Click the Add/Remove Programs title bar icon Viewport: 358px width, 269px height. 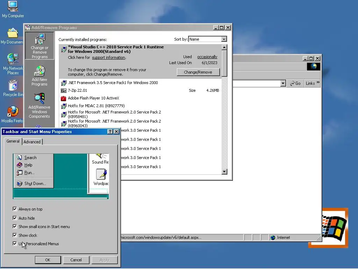[x=28, y=28]
